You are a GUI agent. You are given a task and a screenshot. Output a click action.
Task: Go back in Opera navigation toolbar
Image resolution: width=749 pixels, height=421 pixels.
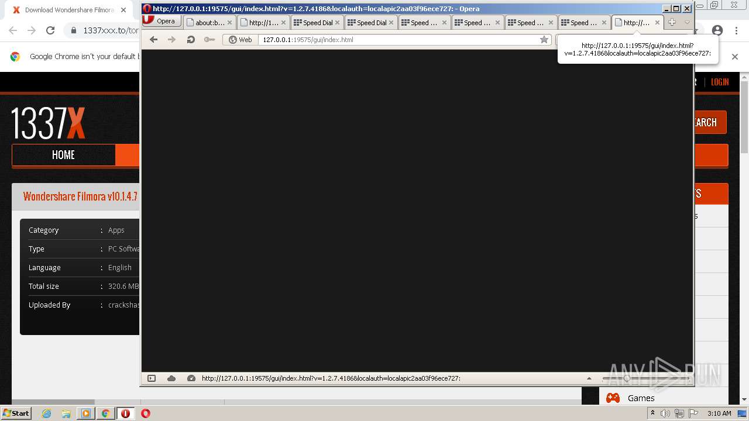click(x=153, y=40)
